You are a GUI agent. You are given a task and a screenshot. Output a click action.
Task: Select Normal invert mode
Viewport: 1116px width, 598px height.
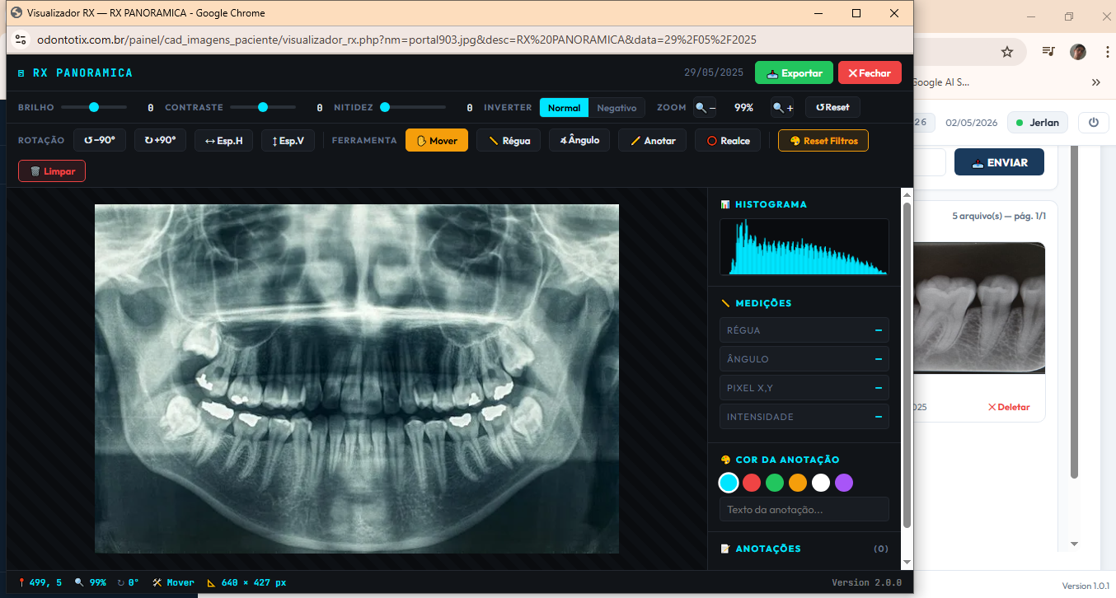pyautogui.click(x=564, y=108)
